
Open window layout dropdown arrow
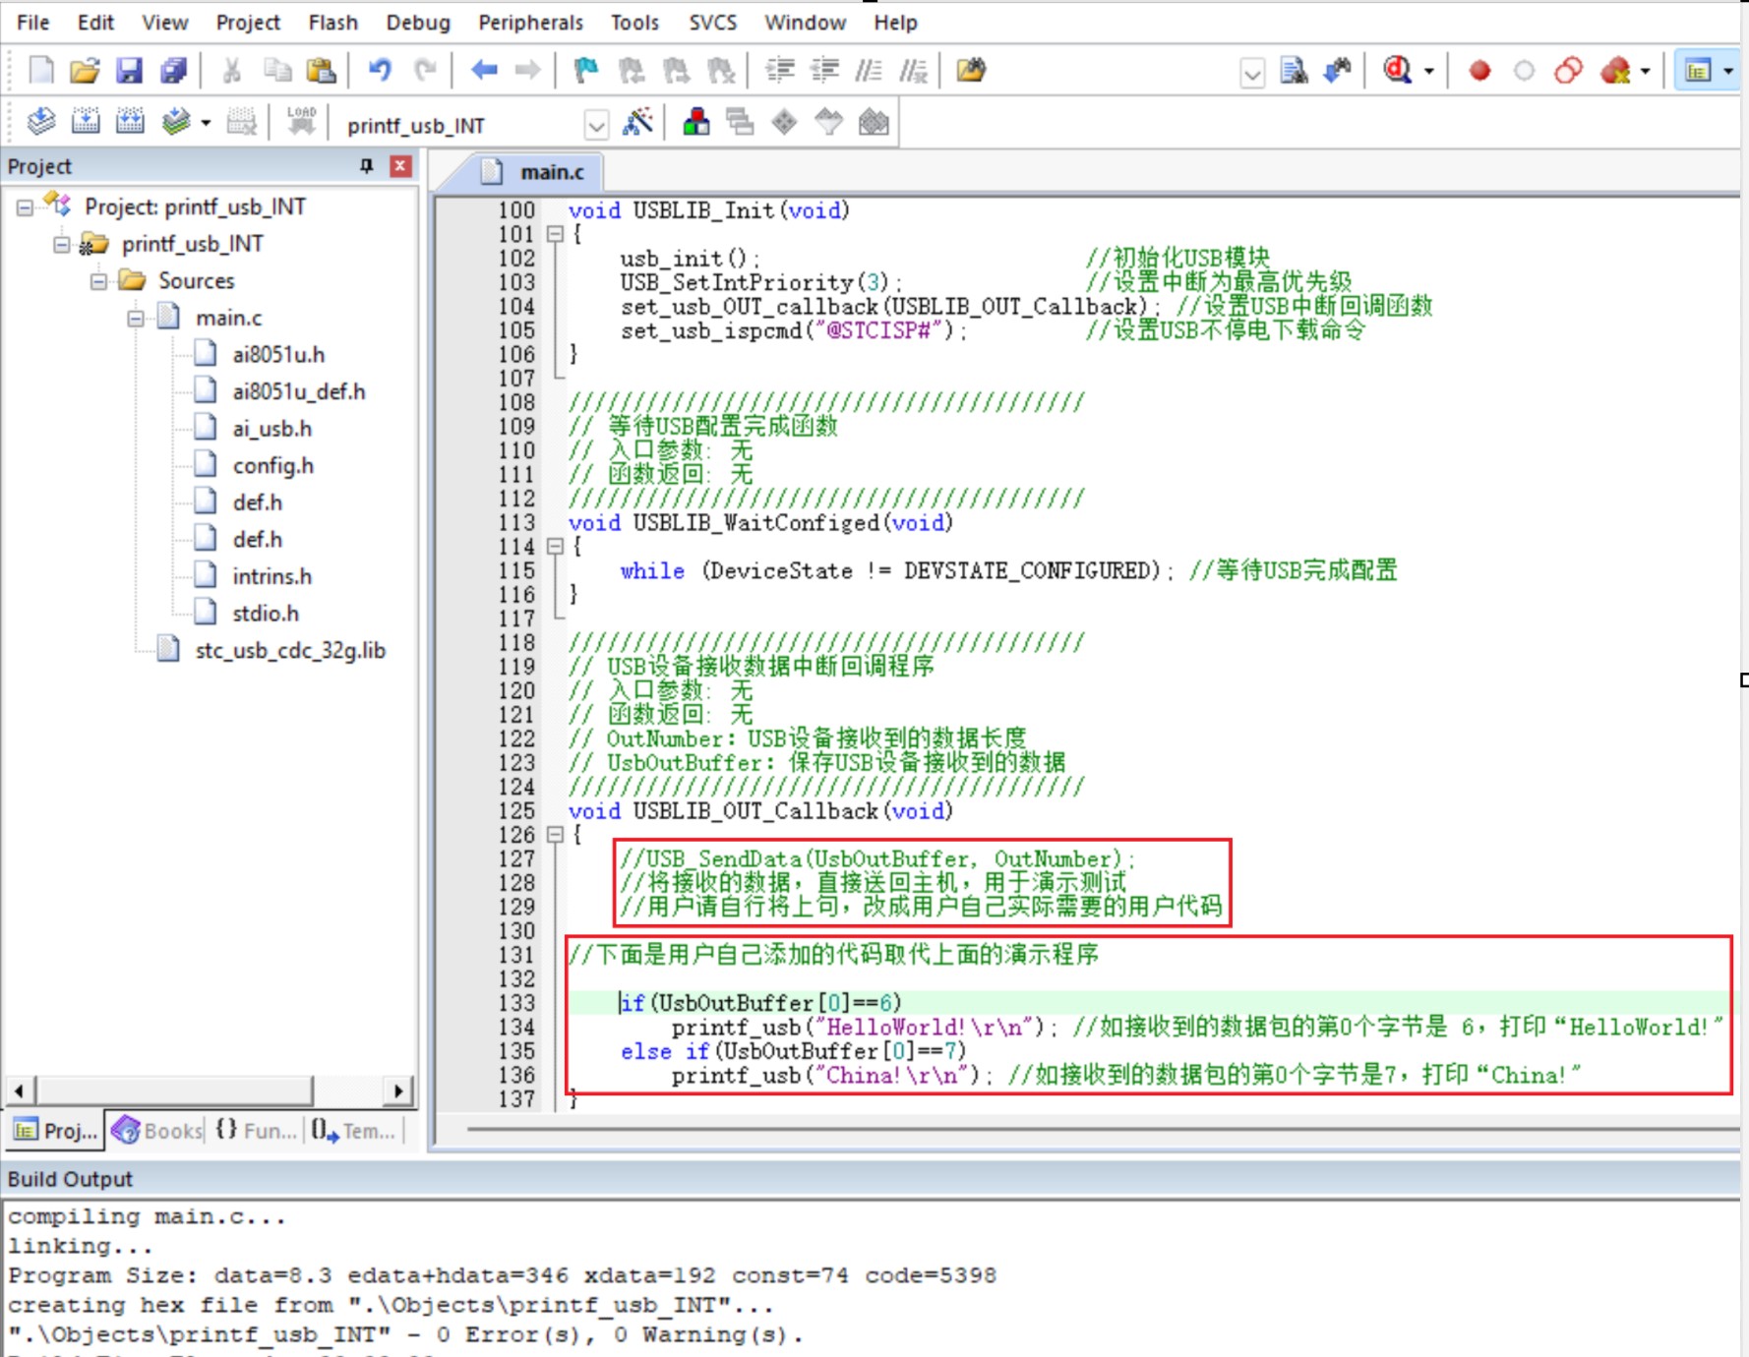pos(1728,71)
